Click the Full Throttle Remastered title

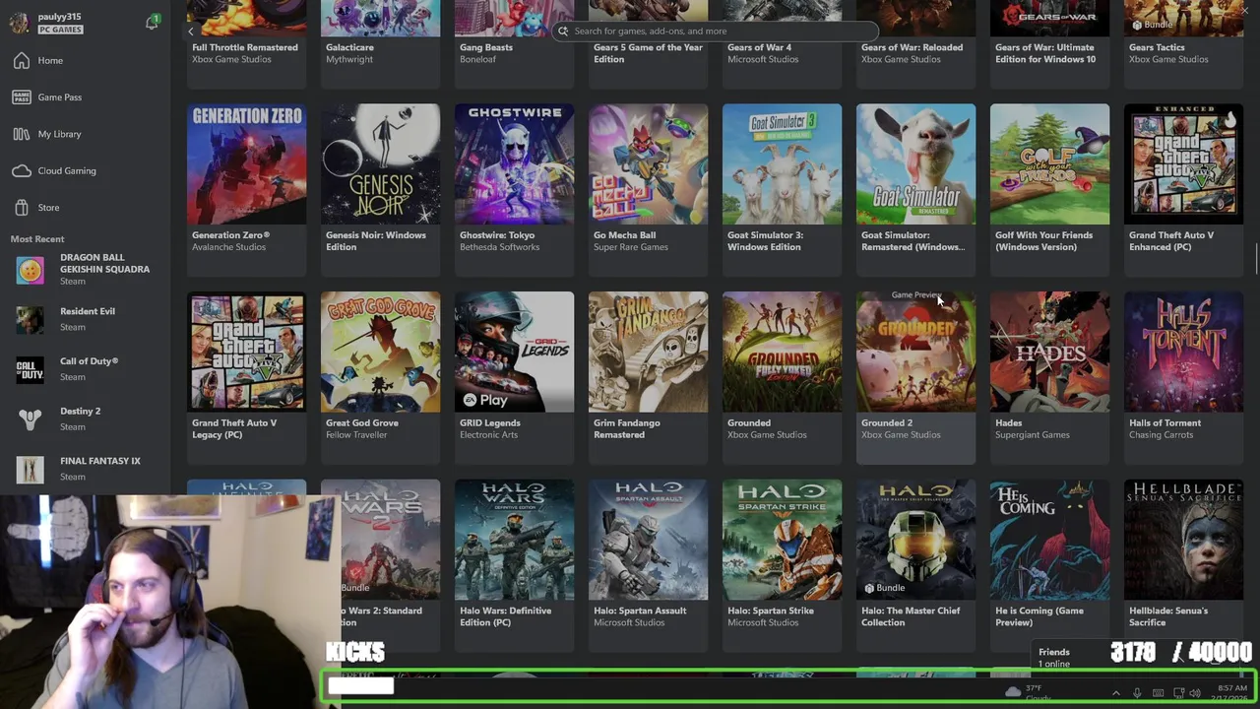click(245, 47)
